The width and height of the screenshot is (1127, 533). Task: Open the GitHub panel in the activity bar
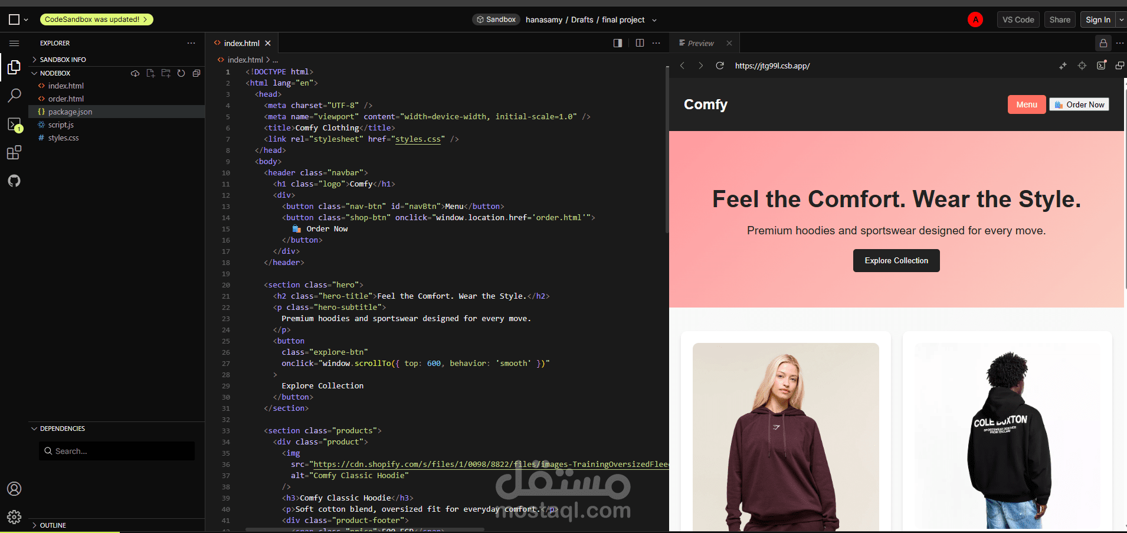coord(14,181)
